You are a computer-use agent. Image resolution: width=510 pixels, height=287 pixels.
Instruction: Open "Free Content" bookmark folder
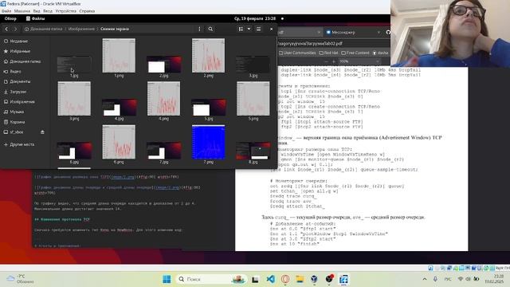click(355, 53)
